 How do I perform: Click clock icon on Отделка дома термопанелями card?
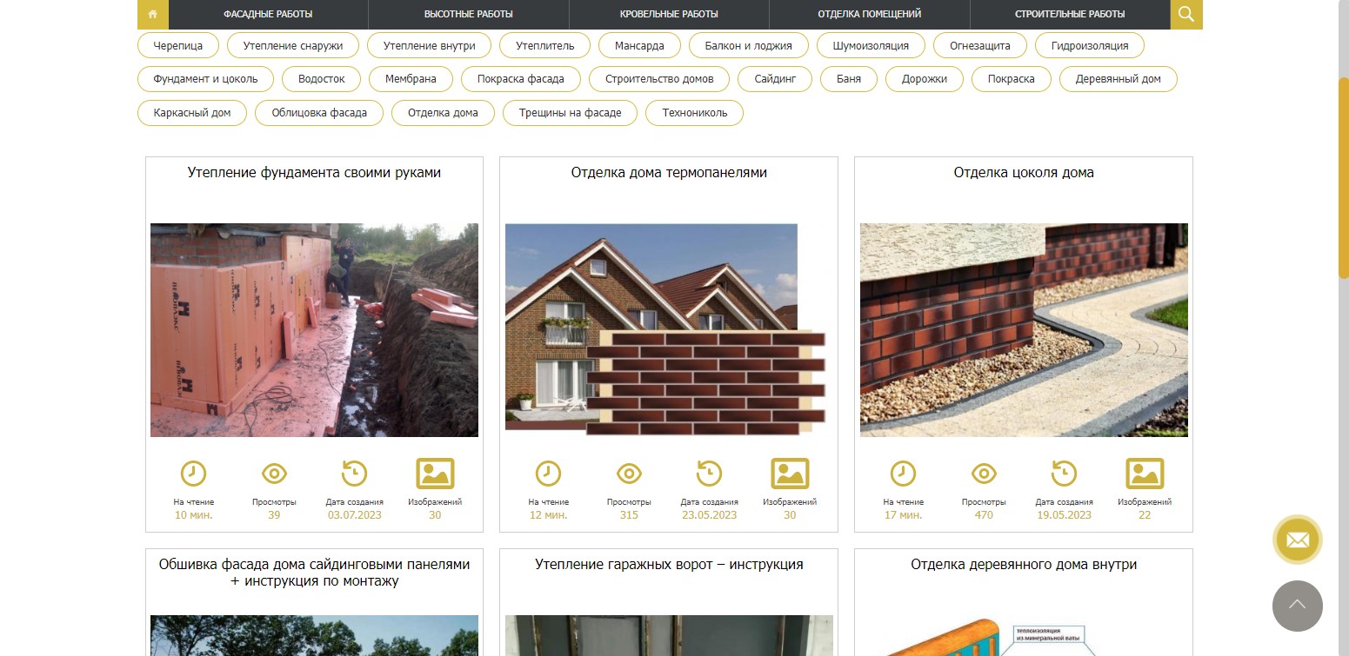pyautogui.click(x=548, y=474)
